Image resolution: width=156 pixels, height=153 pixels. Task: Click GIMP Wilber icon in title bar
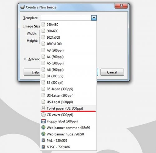tap(22, 7)
